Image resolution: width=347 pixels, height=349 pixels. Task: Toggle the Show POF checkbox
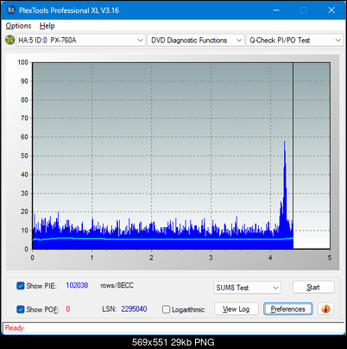pyautogui.click(x=21, y=309)
